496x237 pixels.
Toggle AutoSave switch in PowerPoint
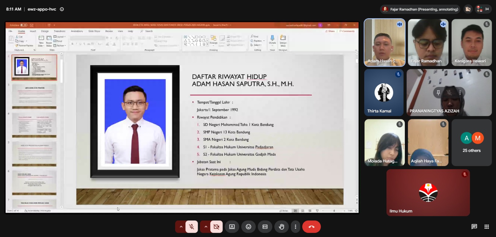coord(24,25)
